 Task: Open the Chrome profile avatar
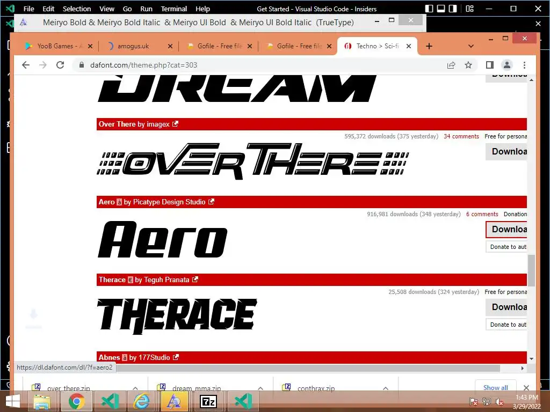coord(507,65)
